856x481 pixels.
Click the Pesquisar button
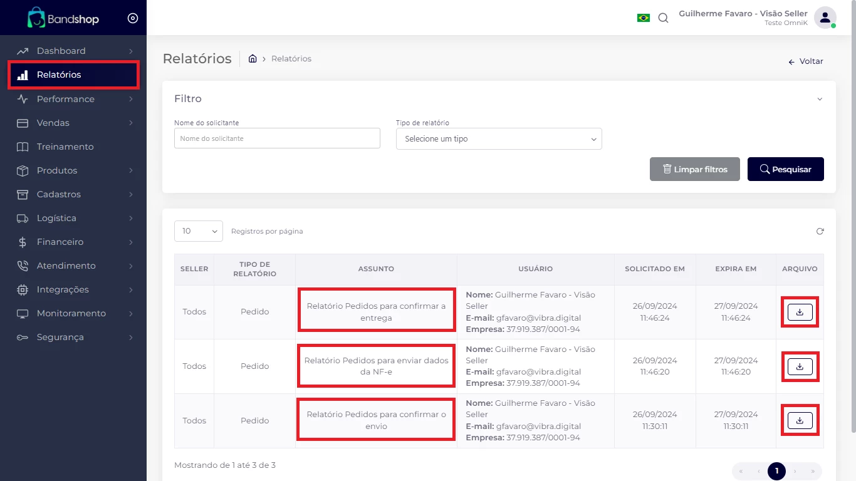click(785, 169)
